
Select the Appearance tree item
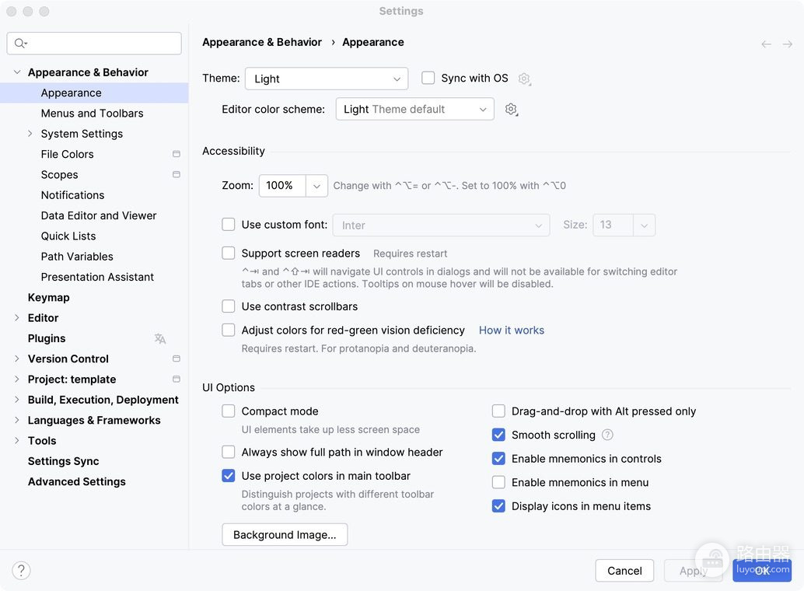click(94, 93)
